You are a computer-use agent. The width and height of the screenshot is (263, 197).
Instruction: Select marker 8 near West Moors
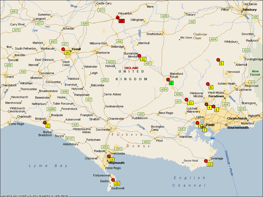(x=211, y=87)
